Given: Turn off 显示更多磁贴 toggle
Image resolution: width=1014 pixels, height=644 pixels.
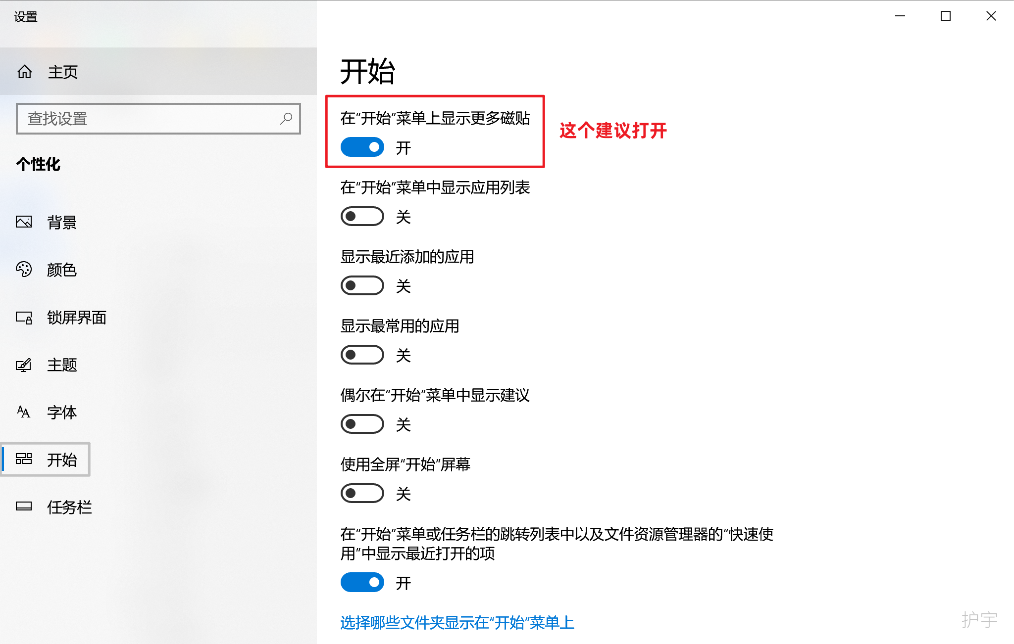Looking at the screenshot, I should [362, 147].
